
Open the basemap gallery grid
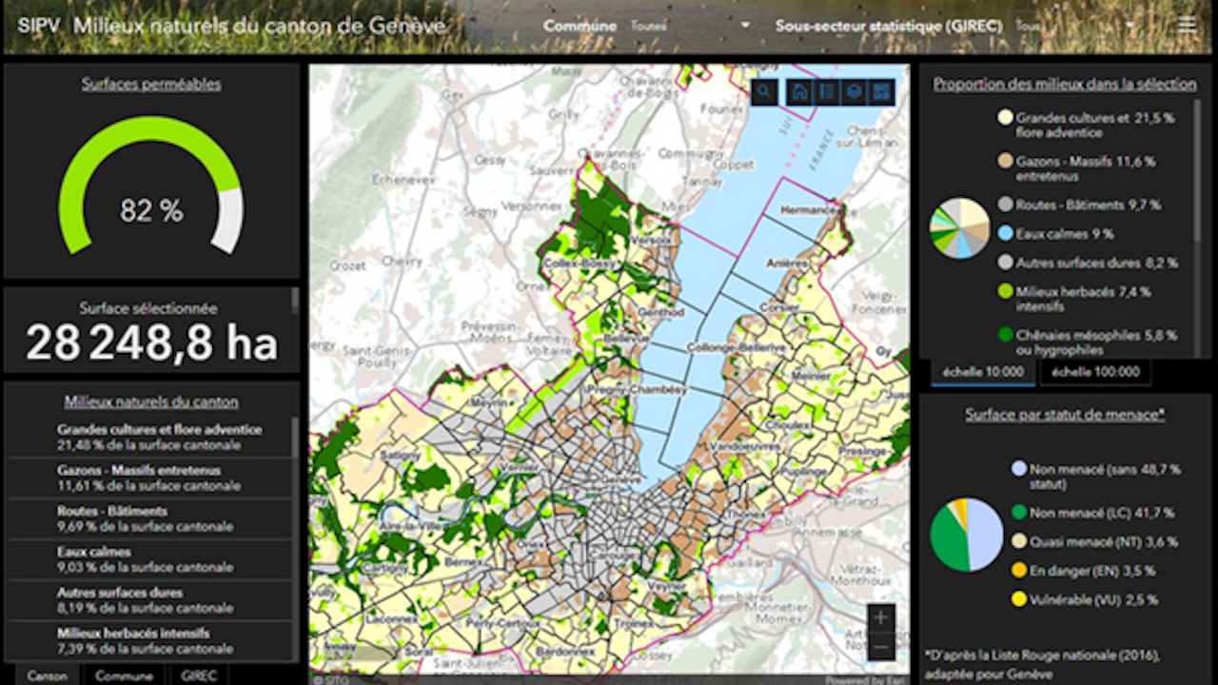click(x=882, y=91)
